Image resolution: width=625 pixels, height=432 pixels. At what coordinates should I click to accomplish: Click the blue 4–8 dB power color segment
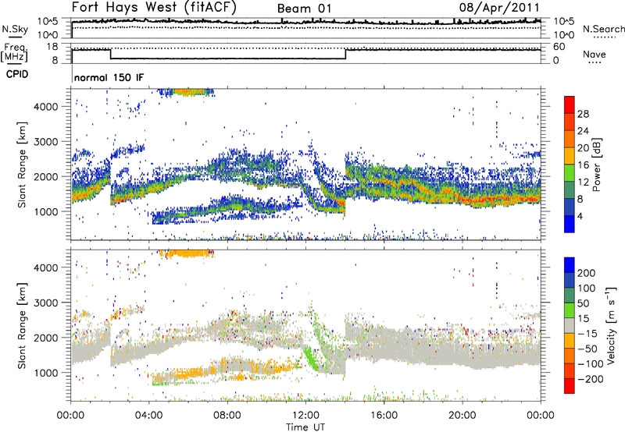pos(570,207)
